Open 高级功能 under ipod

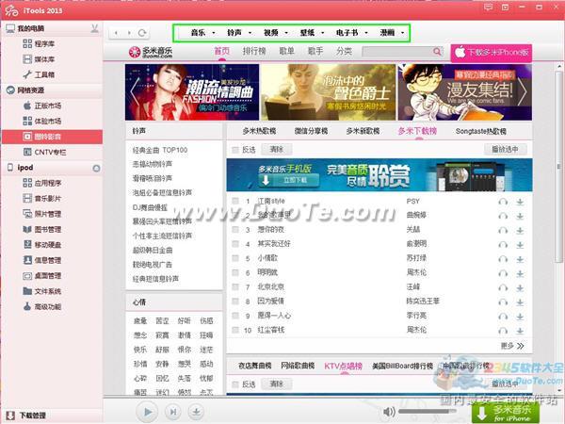42,306
